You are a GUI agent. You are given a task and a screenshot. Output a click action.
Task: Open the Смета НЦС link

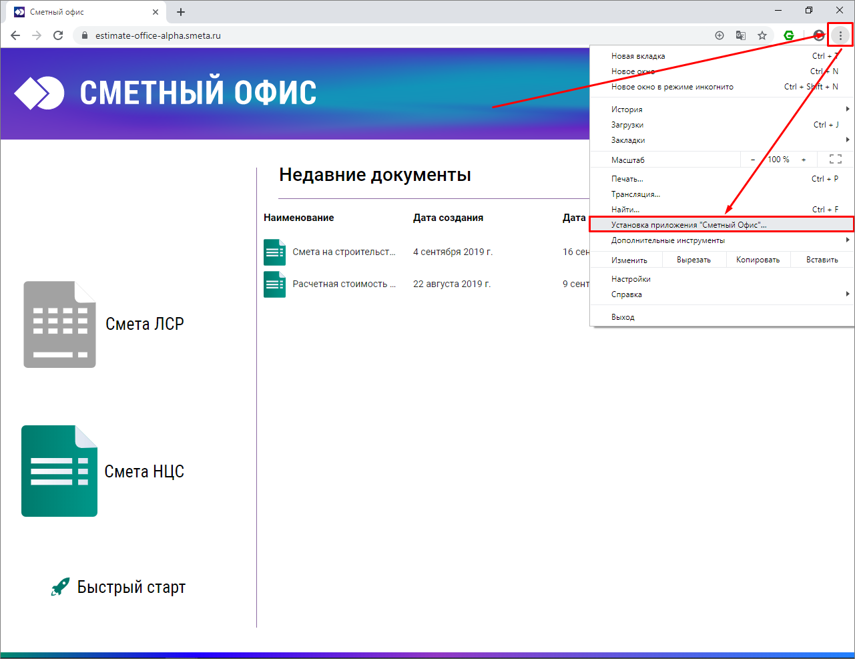[144, 471]
